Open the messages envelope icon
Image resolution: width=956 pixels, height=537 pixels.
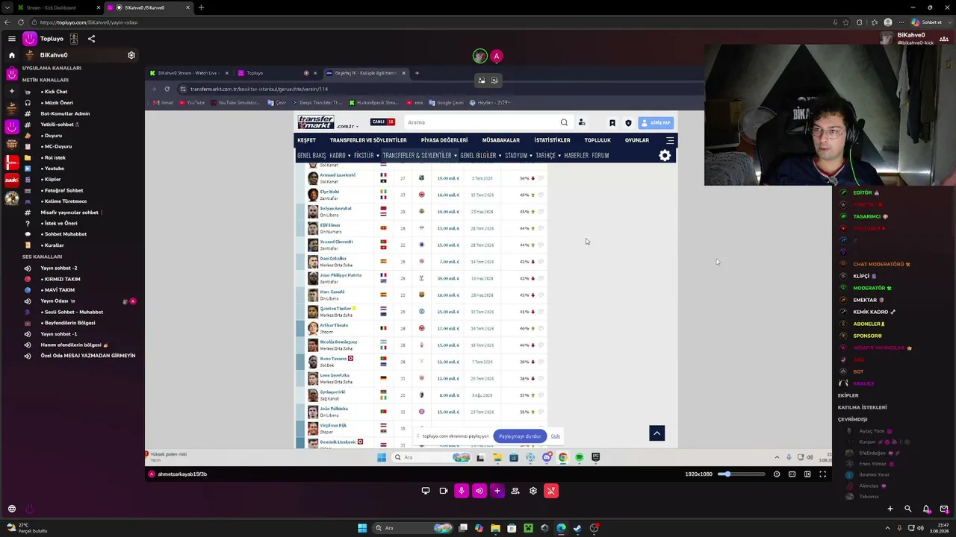point(944,509)
